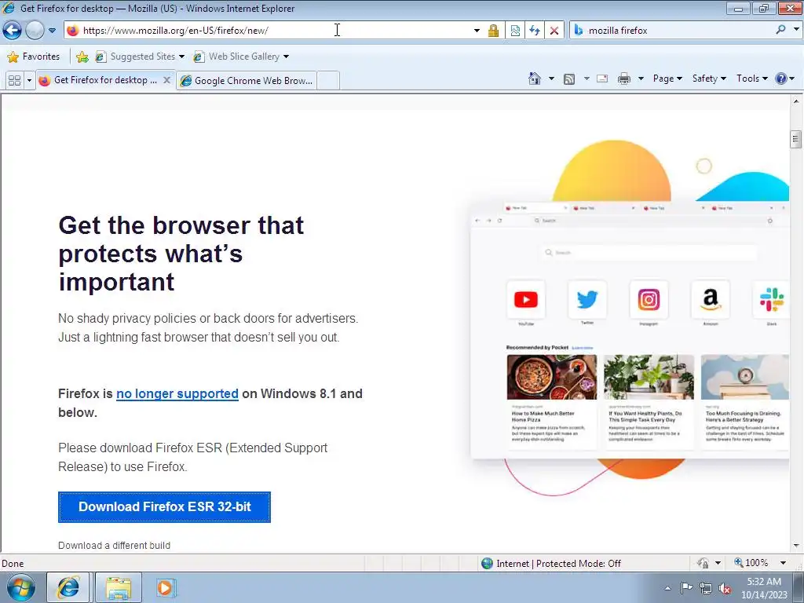804x603 pixels.
Task: Expand the Home button dropdown arrow
Action: tap(551, 79)
